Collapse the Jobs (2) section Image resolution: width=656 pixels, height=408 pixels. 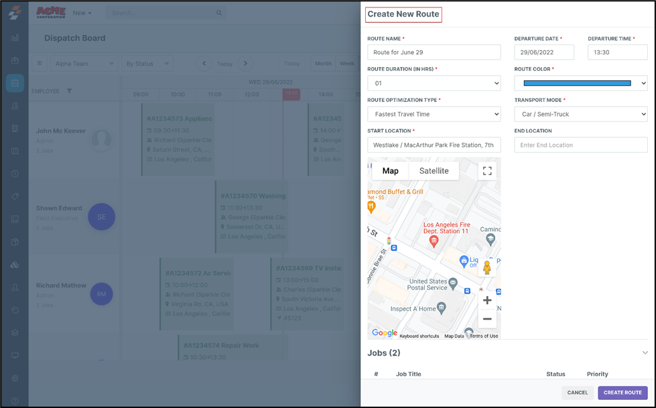pos(645,352)
